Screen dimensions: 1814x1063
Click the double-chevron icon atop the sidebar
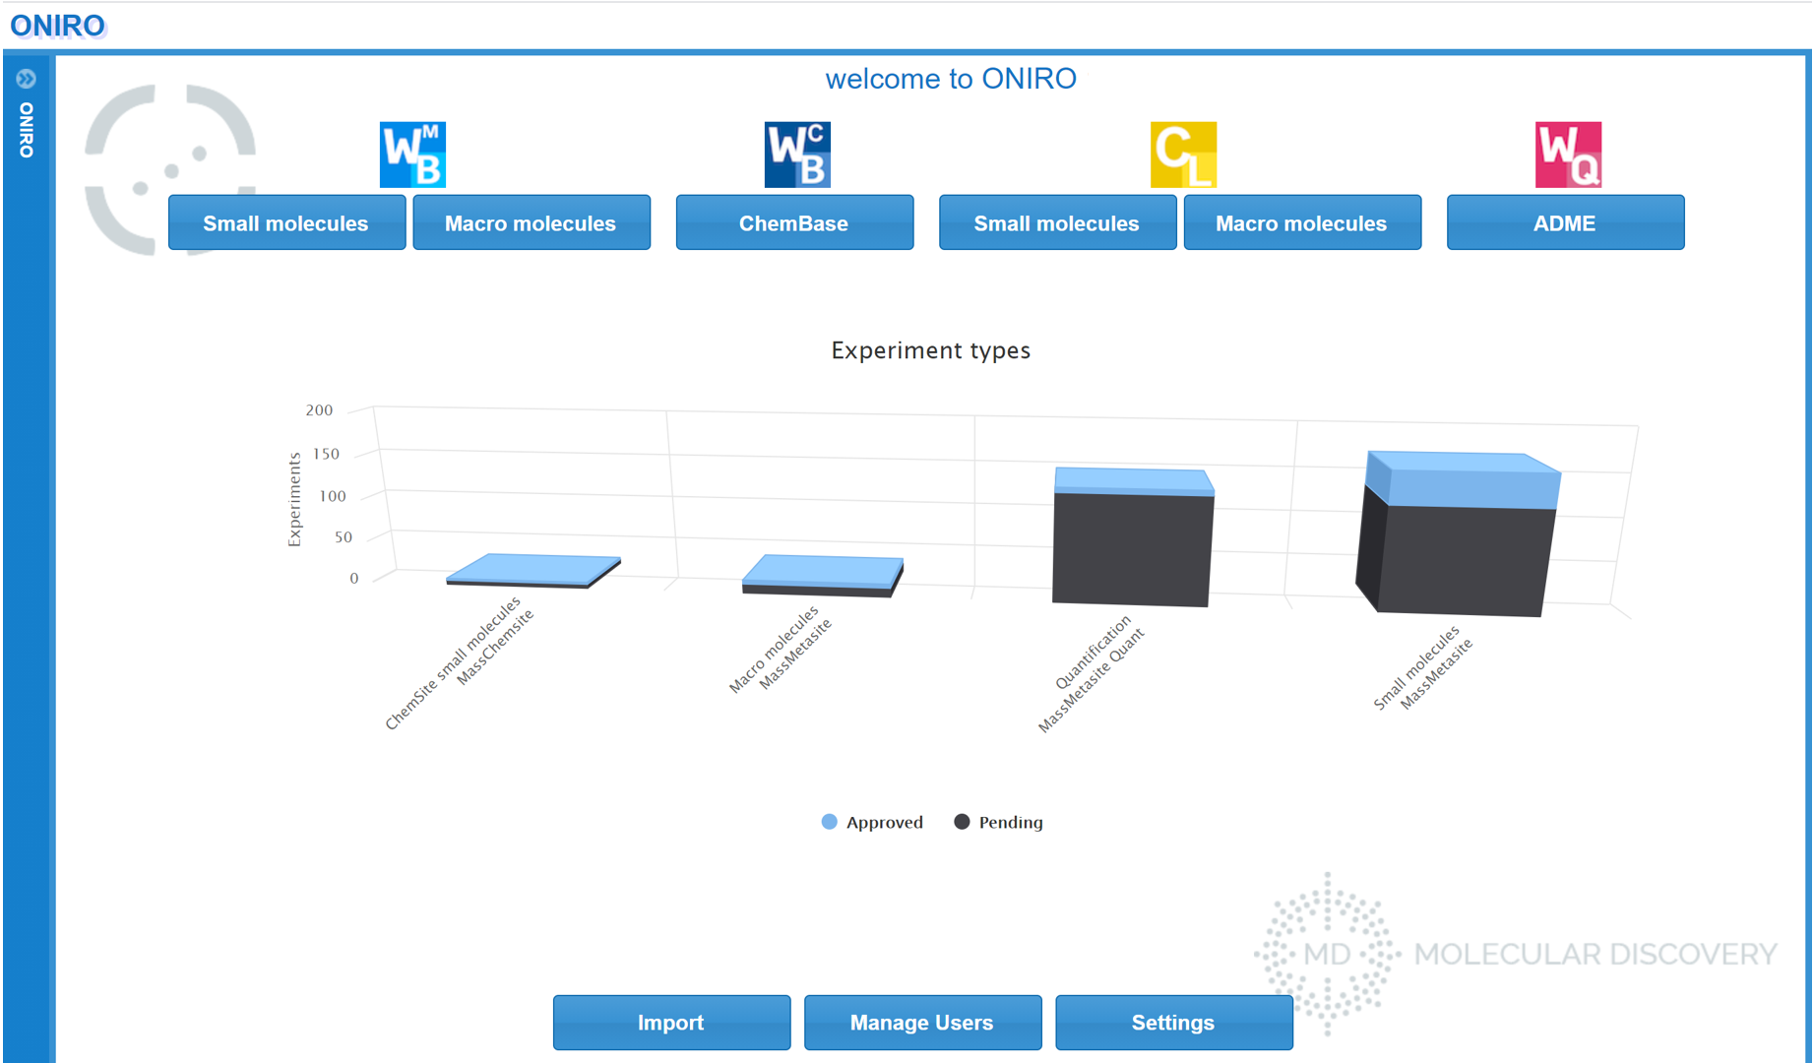(x=26, y=79)
